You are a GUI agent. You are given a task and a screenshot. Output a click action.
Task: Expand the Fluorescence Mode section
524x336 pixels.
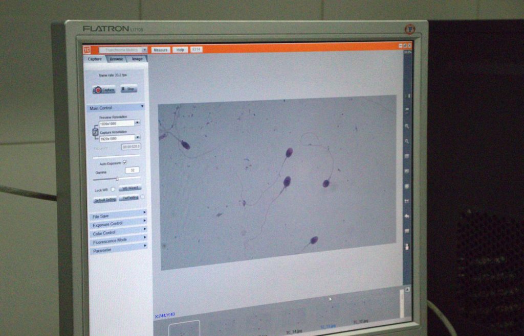tap(119, 240)
